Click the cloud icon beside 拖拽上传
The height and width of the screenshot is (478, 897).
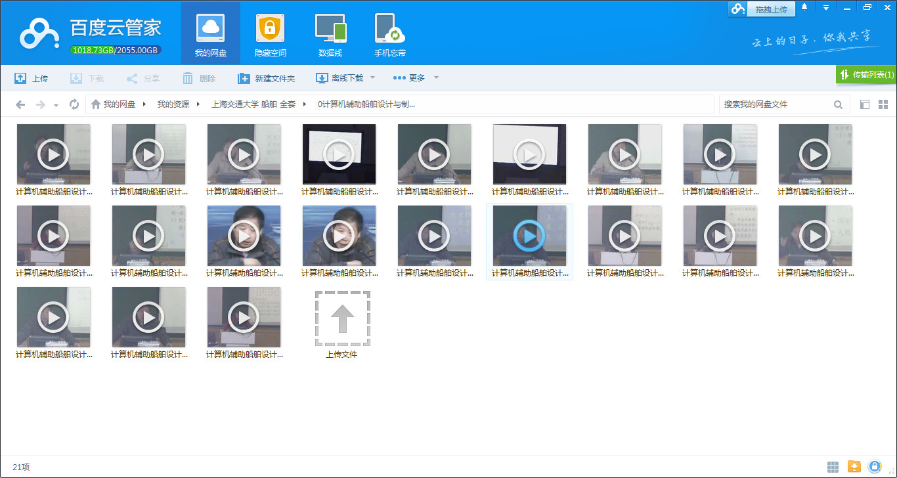click(x=738, y=9)
